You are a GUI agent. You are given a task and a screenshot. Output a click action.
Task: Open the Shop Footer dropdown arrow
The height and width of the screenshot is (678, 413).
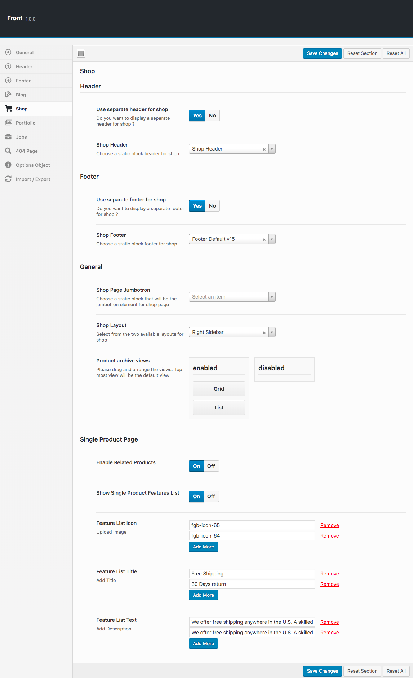coord(272,239)
